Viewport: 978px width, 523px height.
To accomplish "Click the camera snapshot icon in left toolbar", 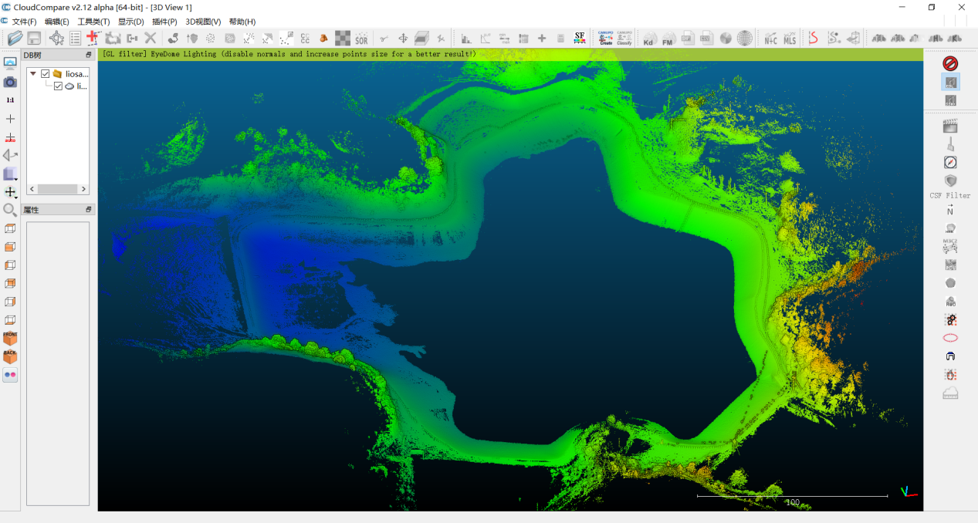I will [10, 82].
